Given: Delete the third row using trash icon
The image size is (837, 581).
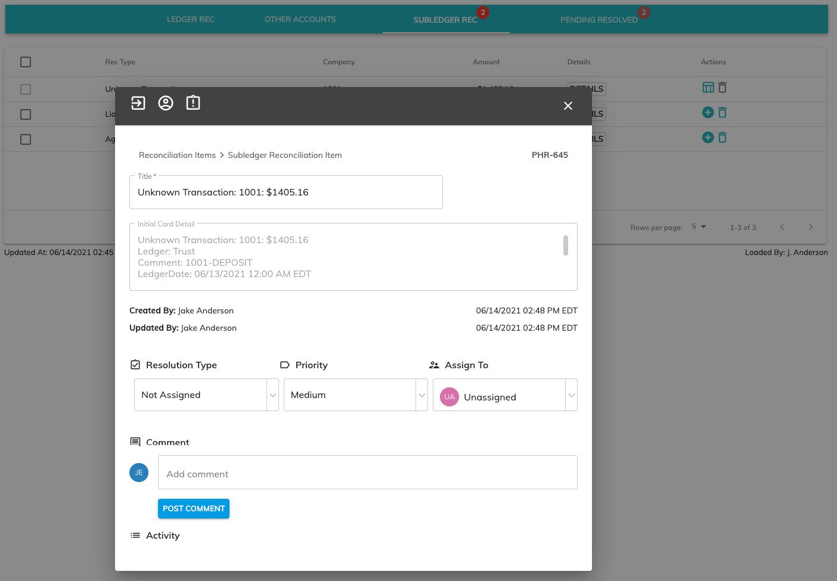Looking at the screenshot, I should pyautogui.click(x=723, y=138).
